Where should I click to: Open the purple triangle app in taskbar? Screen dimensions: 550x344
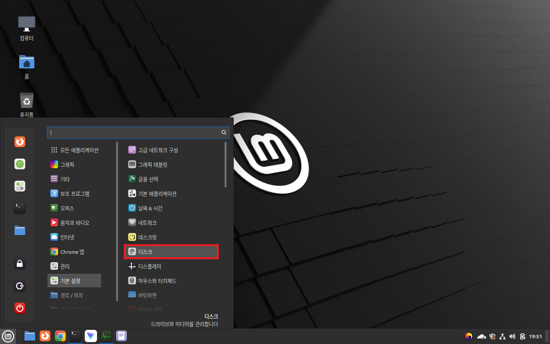(91, 336)
